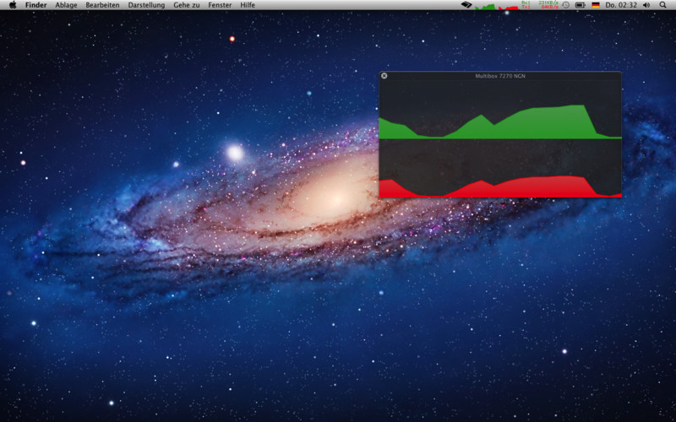676x422 pixels.
Task: Open the Apple menu
Action: point(13,5)
